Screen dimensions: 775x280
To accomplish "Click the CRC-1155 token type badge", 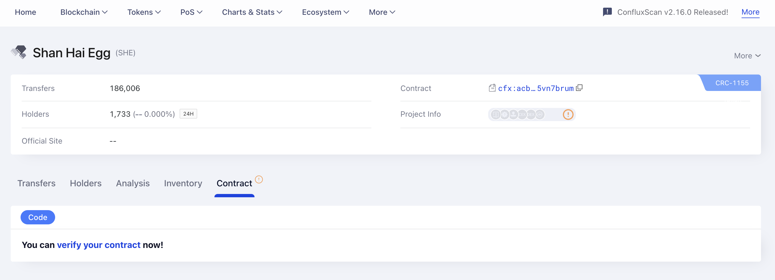I will click(732, 83).
